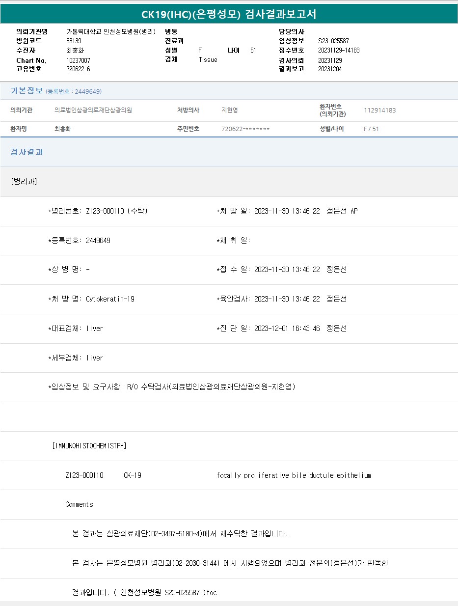Click the 병리번호 ZI23-000110 line
The height and width of the screenshot is (606, 458).
98,211
